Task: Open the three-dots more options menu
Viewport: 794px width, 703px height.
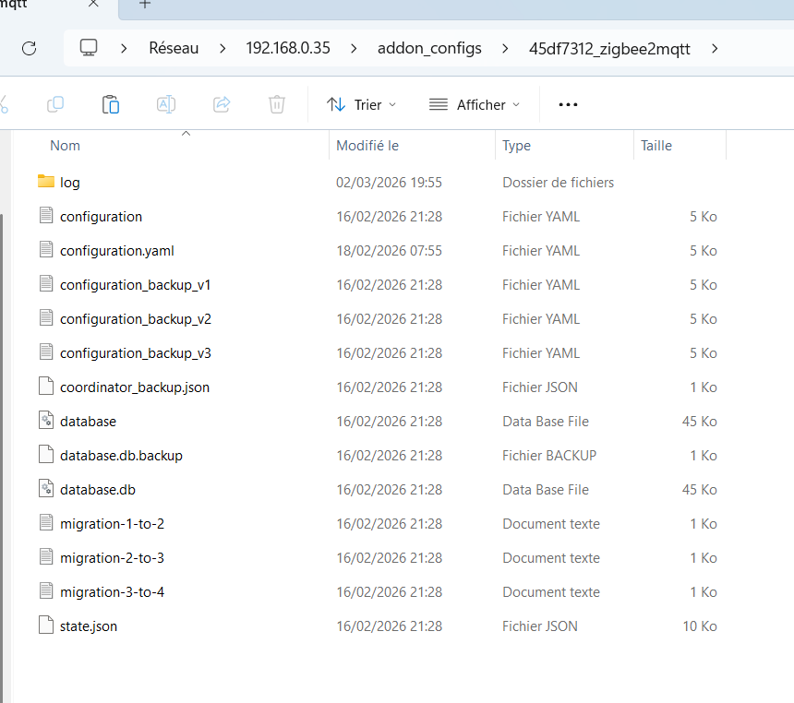Action: (568, 104)
